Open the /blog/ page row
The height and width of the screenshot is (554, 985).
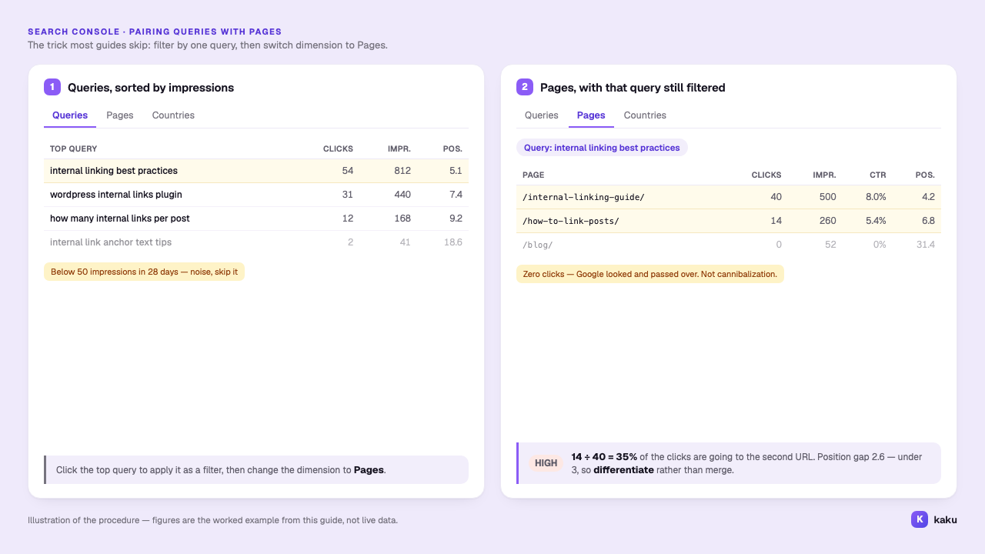[x=729, y=245]
